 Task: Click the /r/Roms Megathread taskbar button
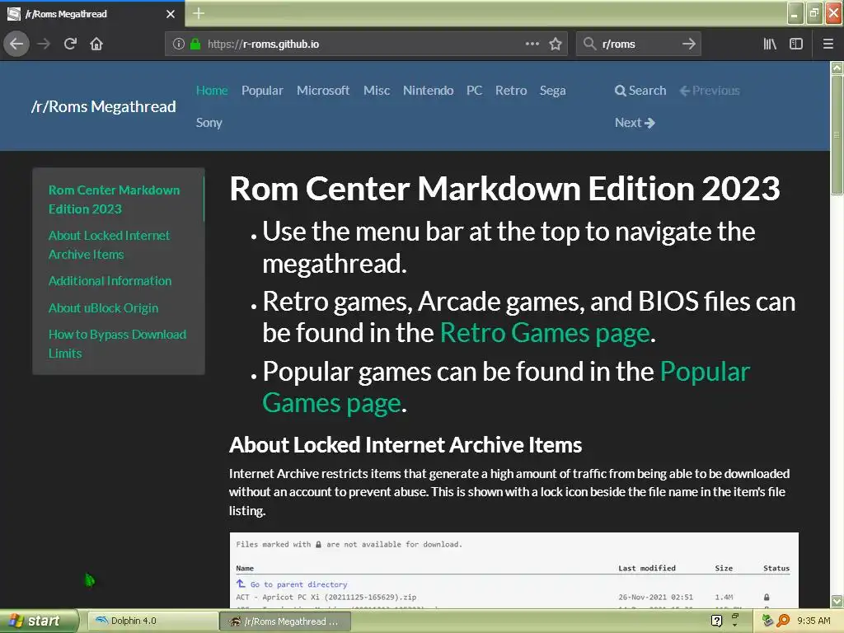285,621
